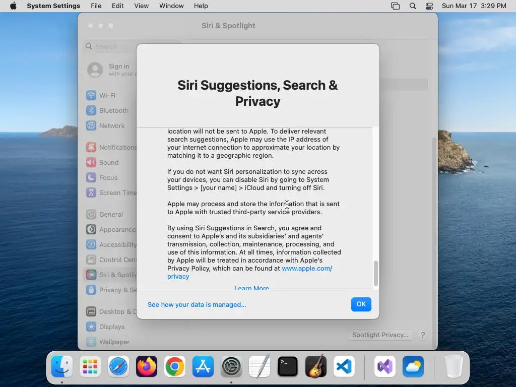This screenshot has width=516, height=387.
Task: Open the Privacy & Security hand icon
Action: click(91, 290)
